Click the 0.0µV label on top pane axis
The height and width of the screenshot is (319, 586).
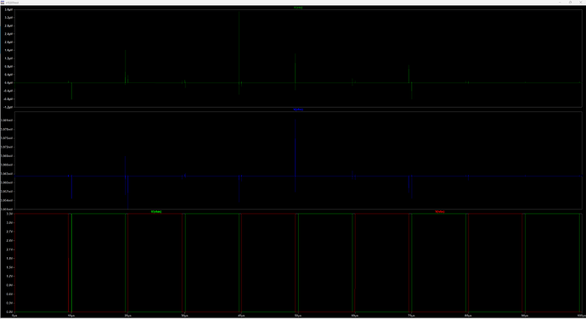(9, 82)
